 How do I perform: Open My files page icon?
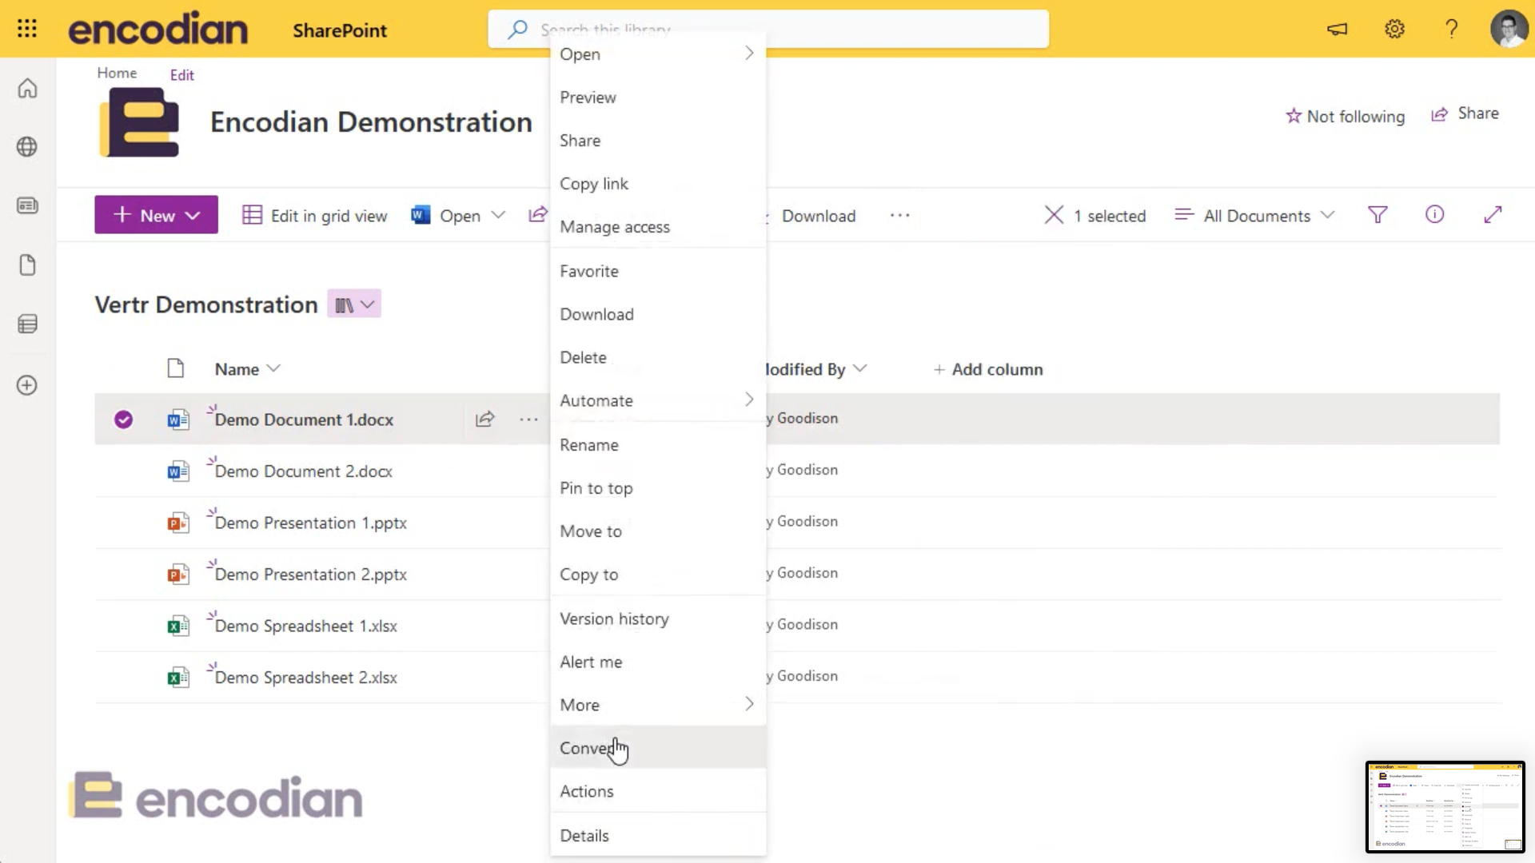point(27,265)
